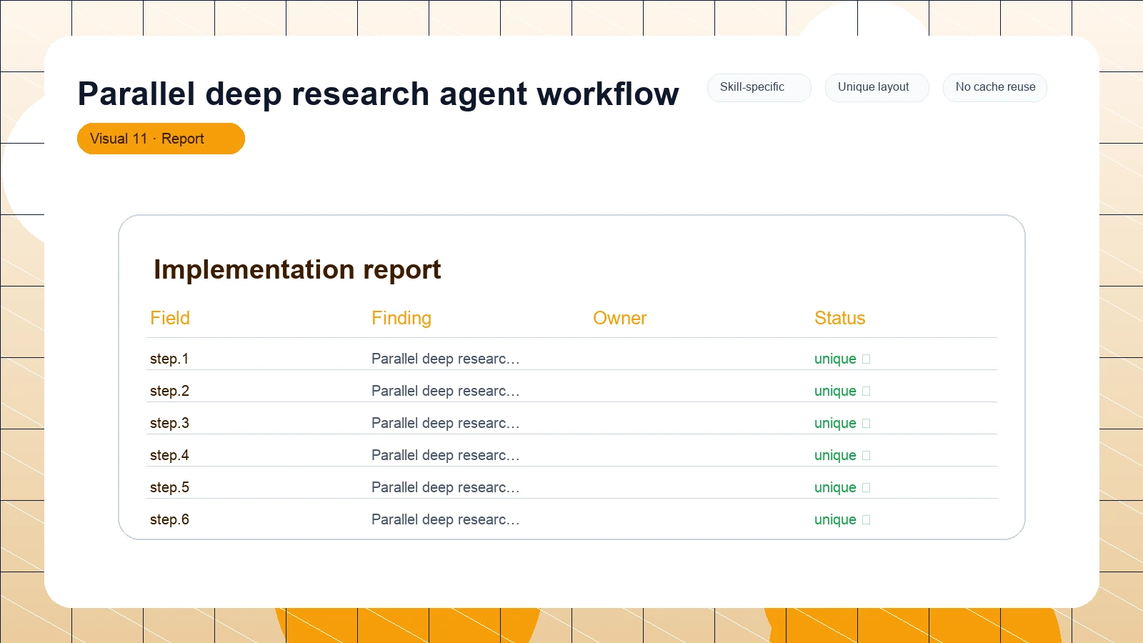This screenshot has height=643, width=1143.
Task: Click the unique status in step.1 row
Action: pos(842,359)
